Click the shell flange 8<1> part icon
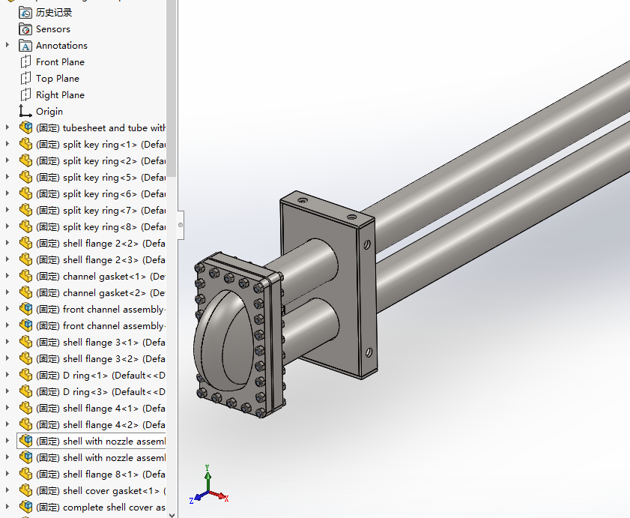Viewport: 630px width, 518px height. coord(25,475)
